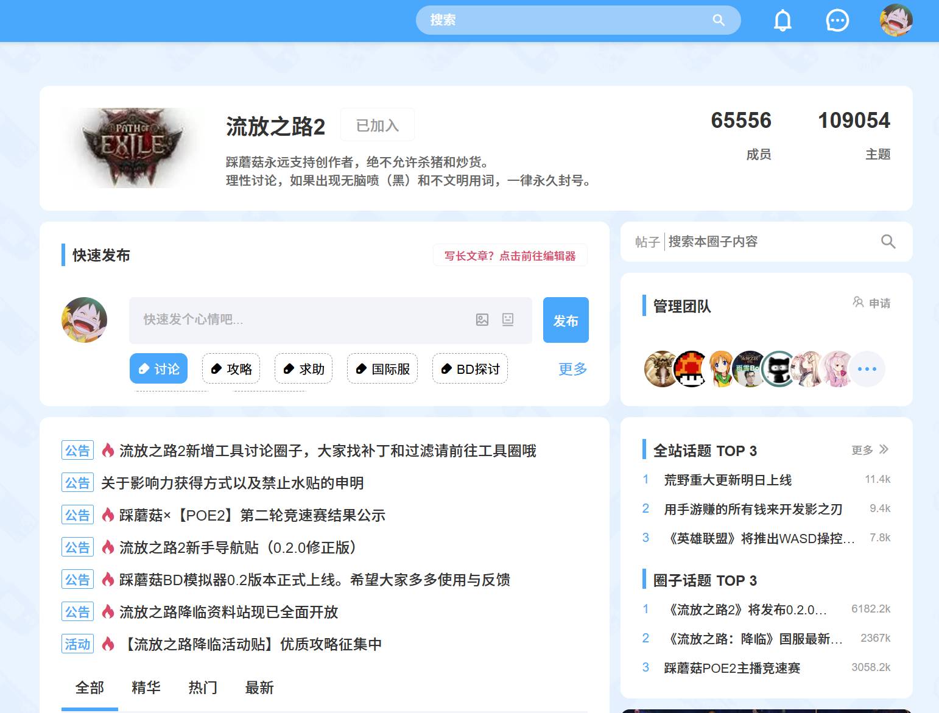Click search icon in circle search box
Image resolution: width=939 pixels, height=713 pixels.
888,242
